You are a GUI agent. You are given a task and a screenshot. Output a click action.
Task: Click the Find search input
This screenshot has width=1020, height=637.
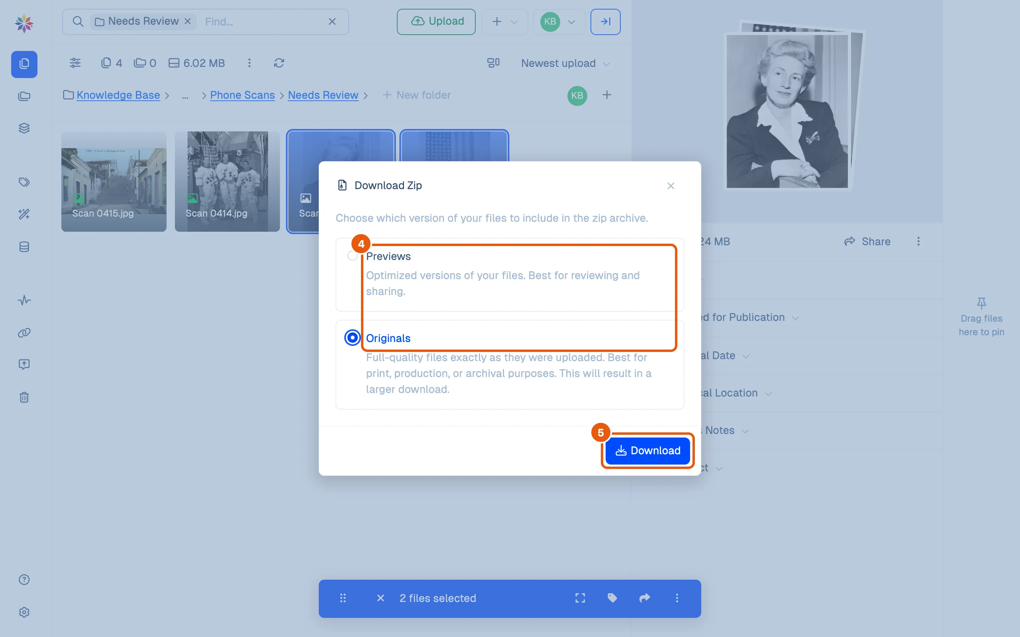(x=261, y=21)
